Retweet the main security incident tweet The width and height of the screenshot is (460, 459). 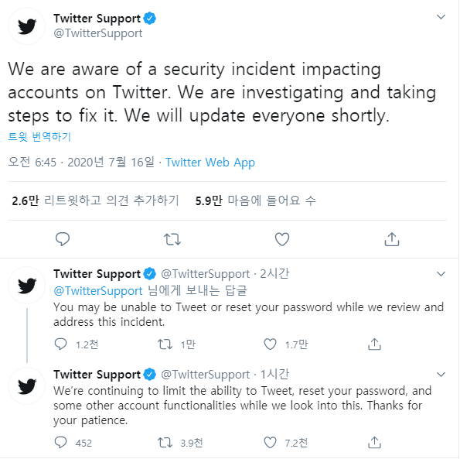[172, 239]
